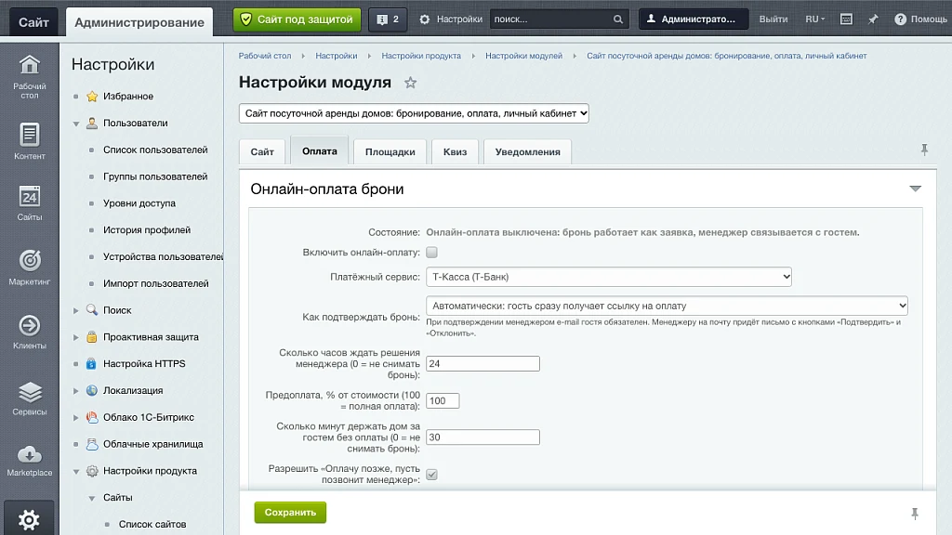Click the pin icon in top bar

(x=873, y=20)
